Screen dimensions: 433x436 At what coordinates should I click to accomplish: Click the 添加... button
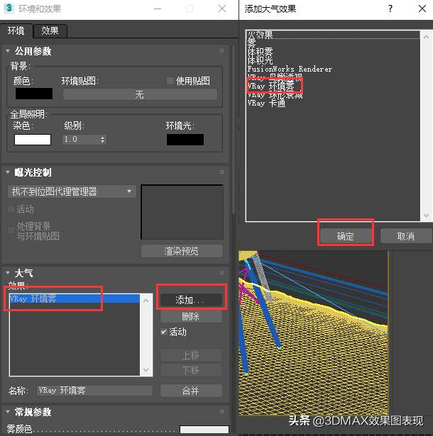[191, 300]
